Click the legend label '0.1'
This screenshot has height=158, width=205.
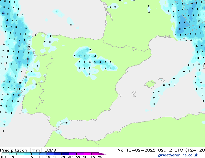pyautogui.click(x=3, y=157)
